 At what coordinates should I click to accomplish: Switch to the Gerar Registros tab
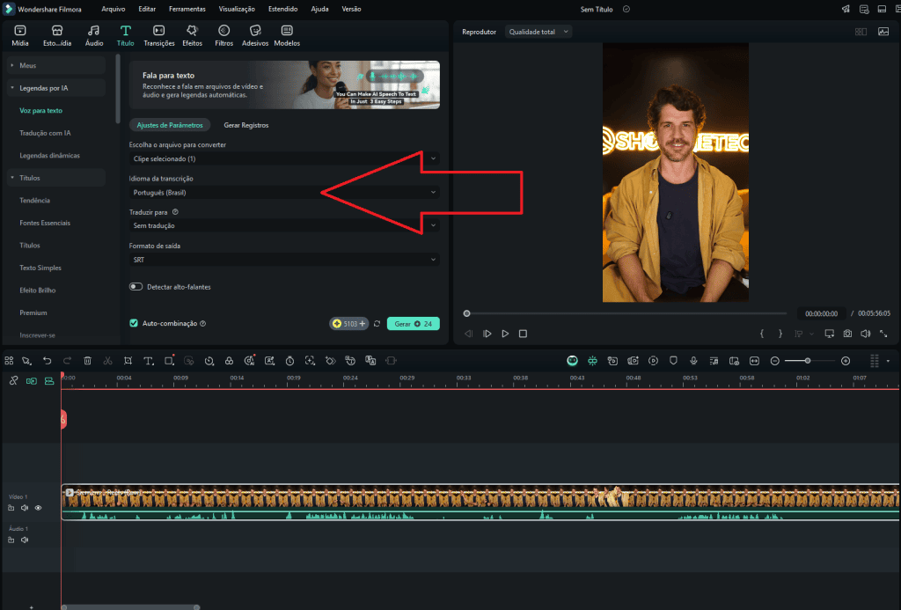[x=246, y=125]
